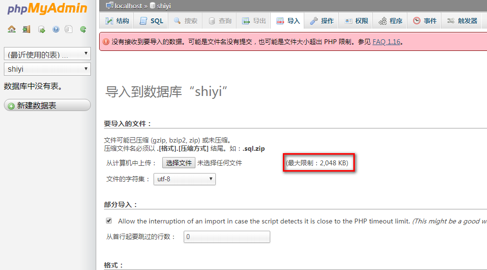This screenshot has width=487, height=270.
Task: Reload navigation with green refresh icon
Action: coord(83,30)
